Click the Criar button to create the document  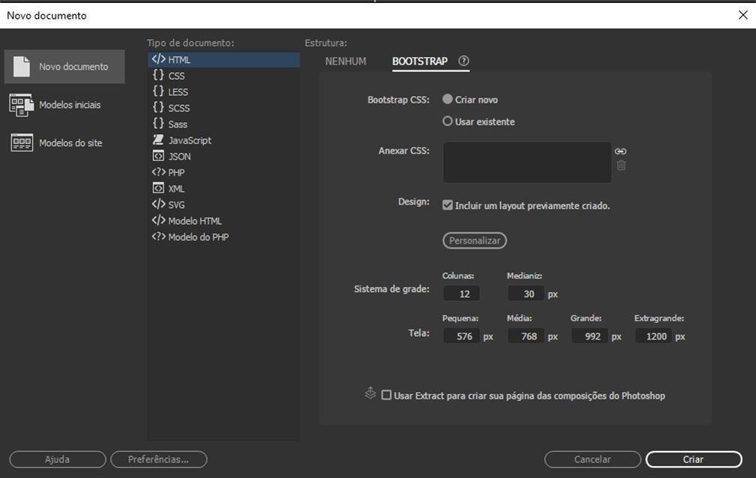pos(693,459)
